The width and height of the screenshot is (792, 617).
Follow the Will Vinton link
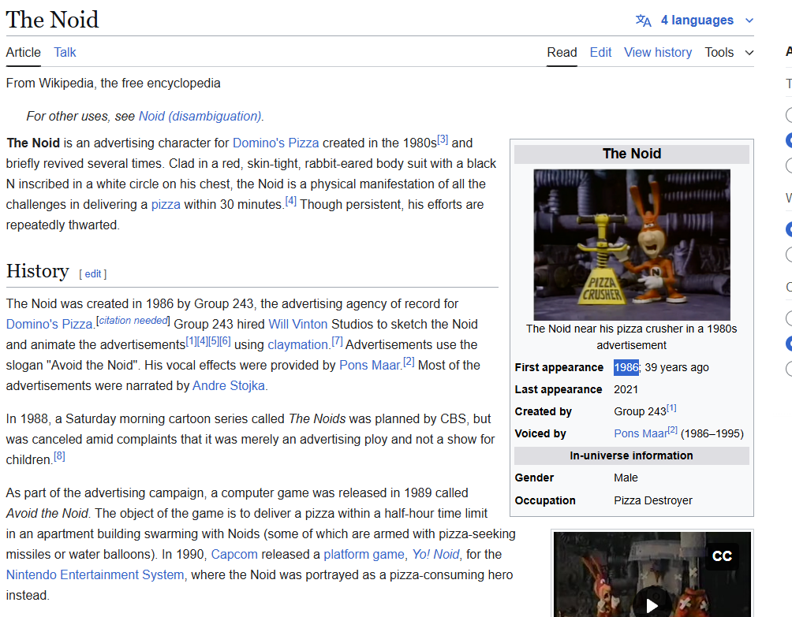pos(298,325)
